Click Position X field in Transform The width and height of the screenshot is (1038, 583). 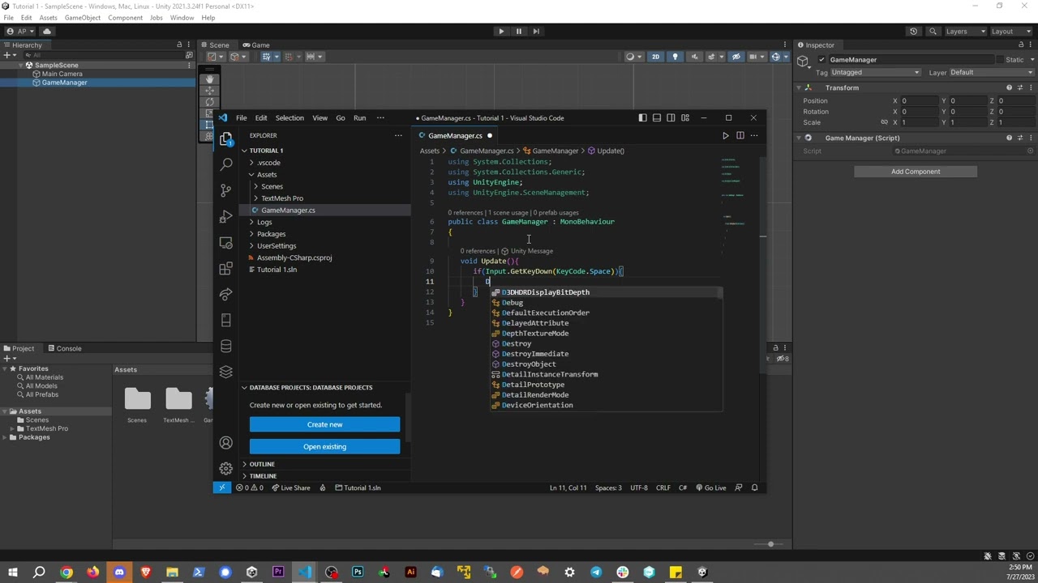921,101
